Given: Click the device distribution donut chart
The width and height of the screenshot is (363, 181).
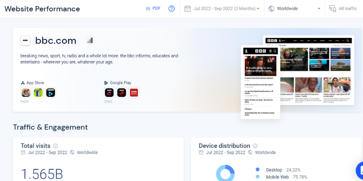Looking at the screenshot, I should [225, 173].
